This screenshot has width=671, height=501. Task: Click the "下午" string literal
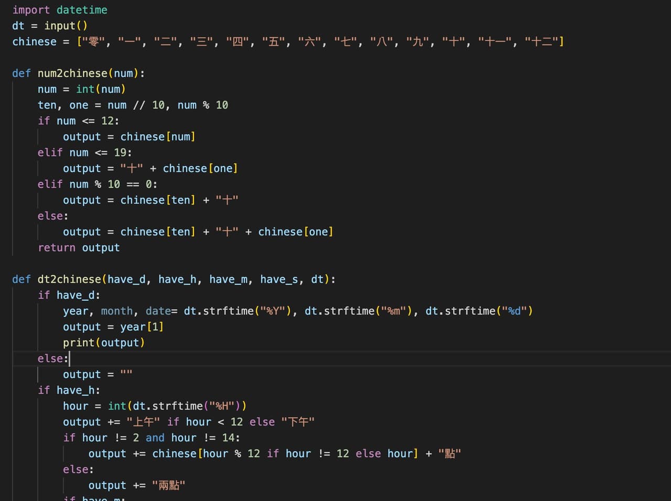pyautogui.click(x=298, y=422)
